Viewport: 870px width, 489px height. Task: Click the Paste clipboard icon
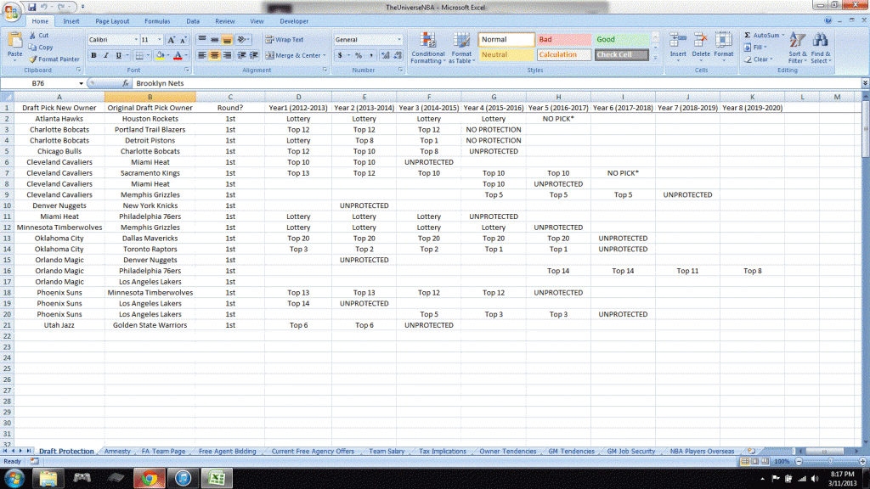pyautogui.click(x=14, y=40)
